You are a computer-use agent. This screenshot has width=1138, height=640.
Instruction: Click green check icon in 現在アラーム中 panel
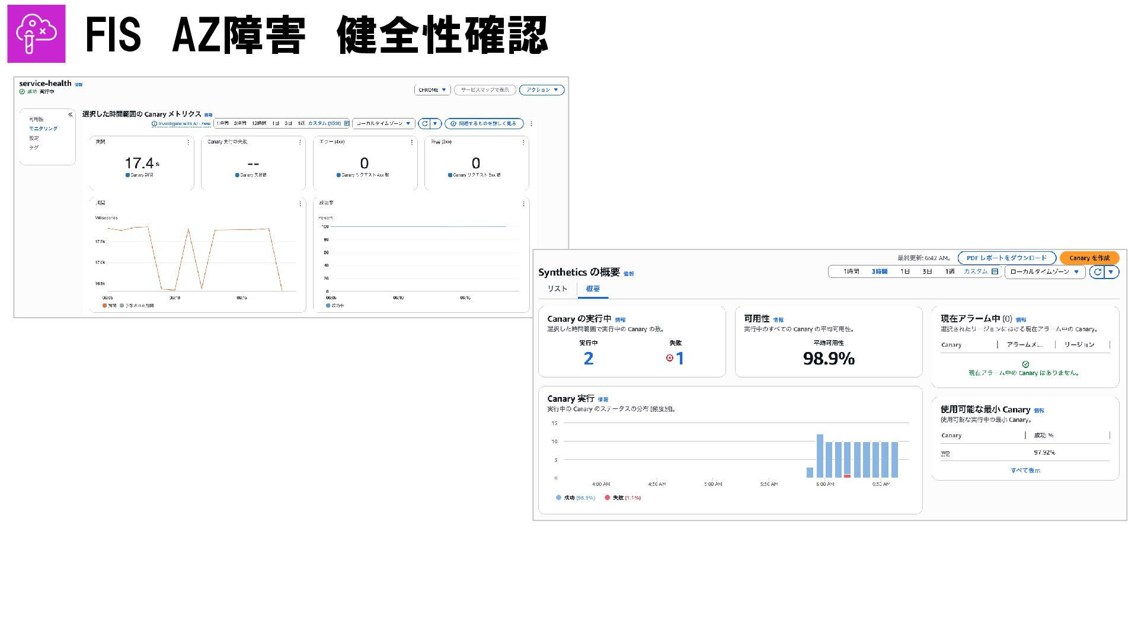point(1025,364)
